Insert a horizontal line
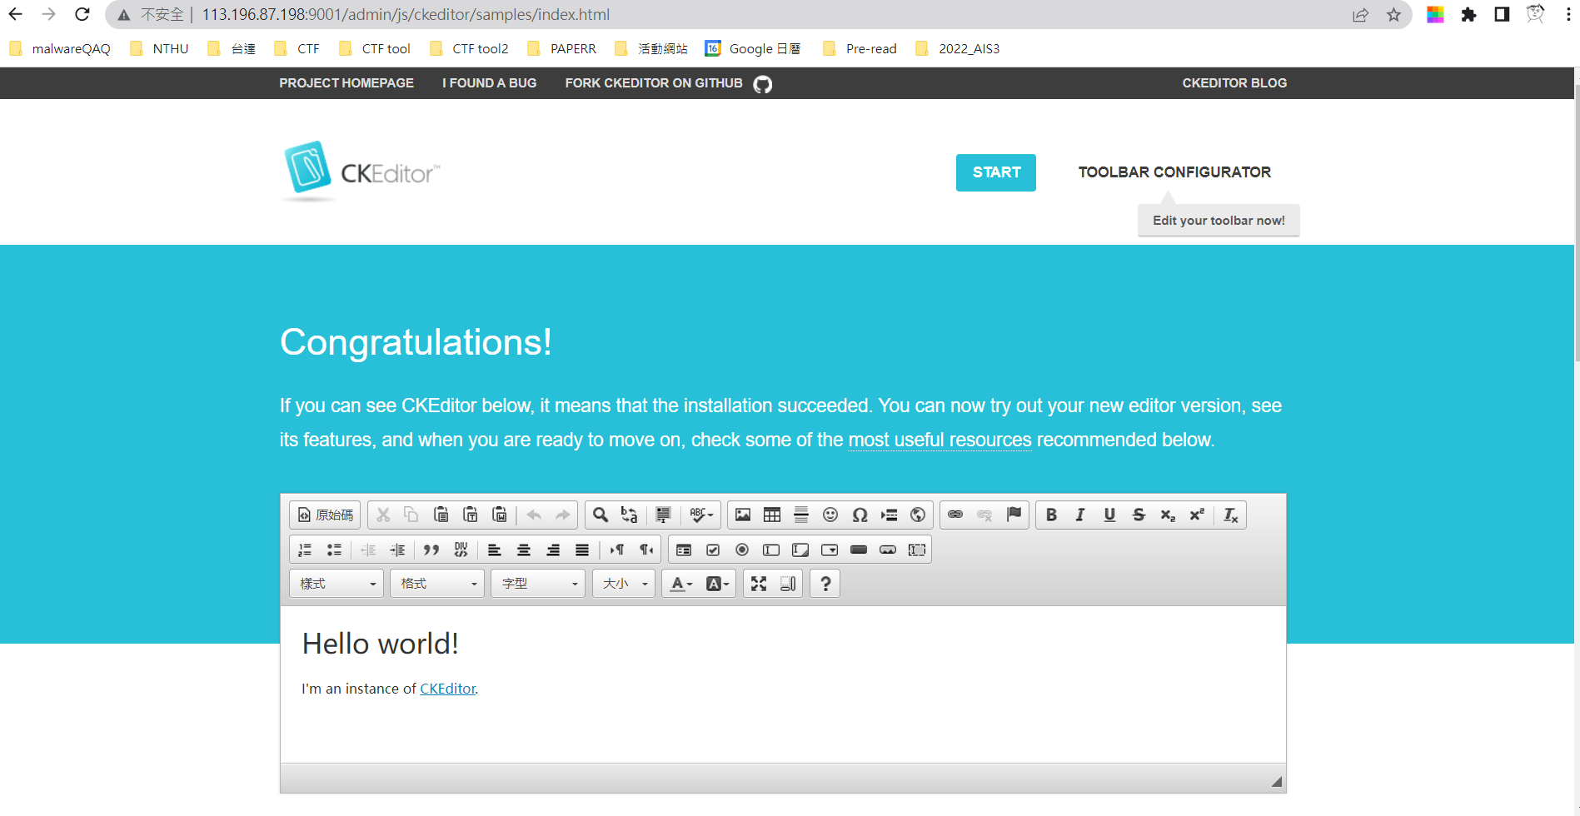1580x816 pixels. pyautogui.click(x=801, y=515)
